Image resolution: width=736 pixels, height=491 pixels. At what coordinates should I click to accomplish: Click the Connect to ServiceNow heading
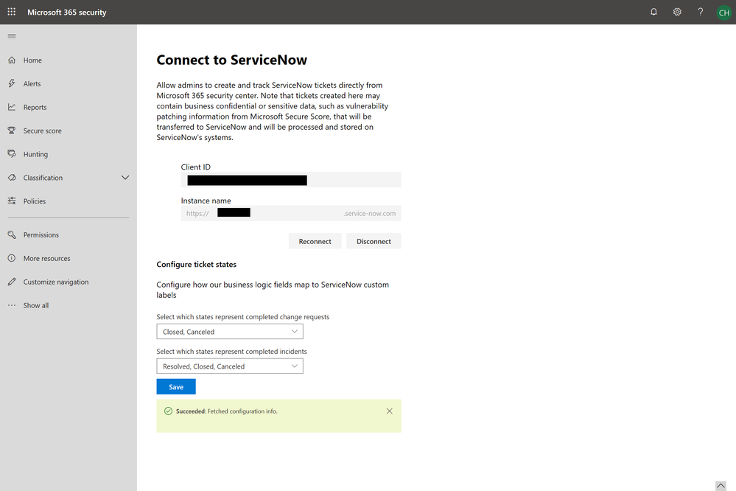[x=231, y=60]
